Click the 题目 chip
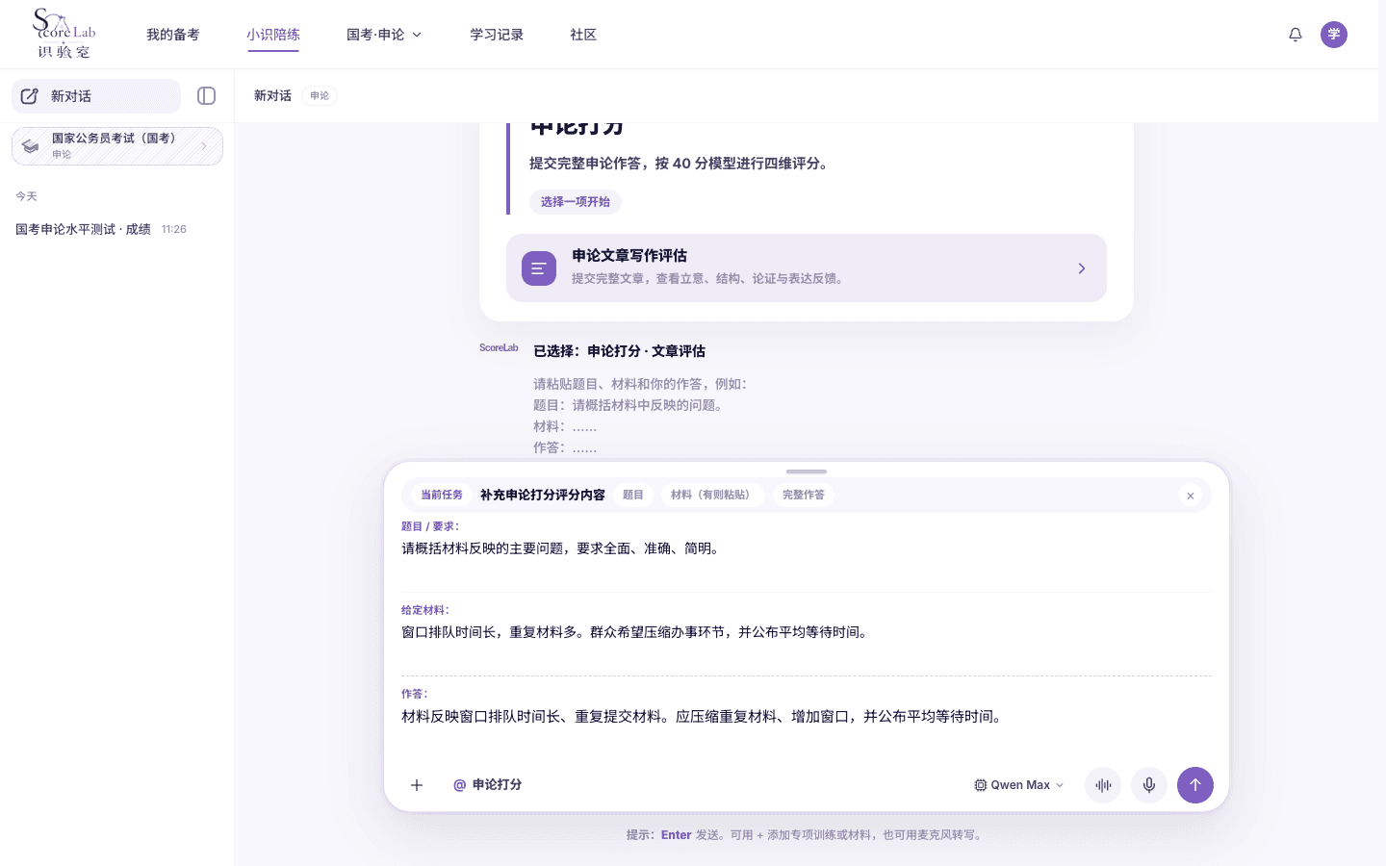Screen dimensions: 1386x866 pos(633,495)
